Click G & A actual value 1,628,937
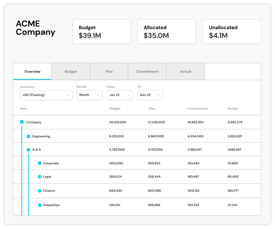This screenshot has width=275, height=229. pos(234,150)
